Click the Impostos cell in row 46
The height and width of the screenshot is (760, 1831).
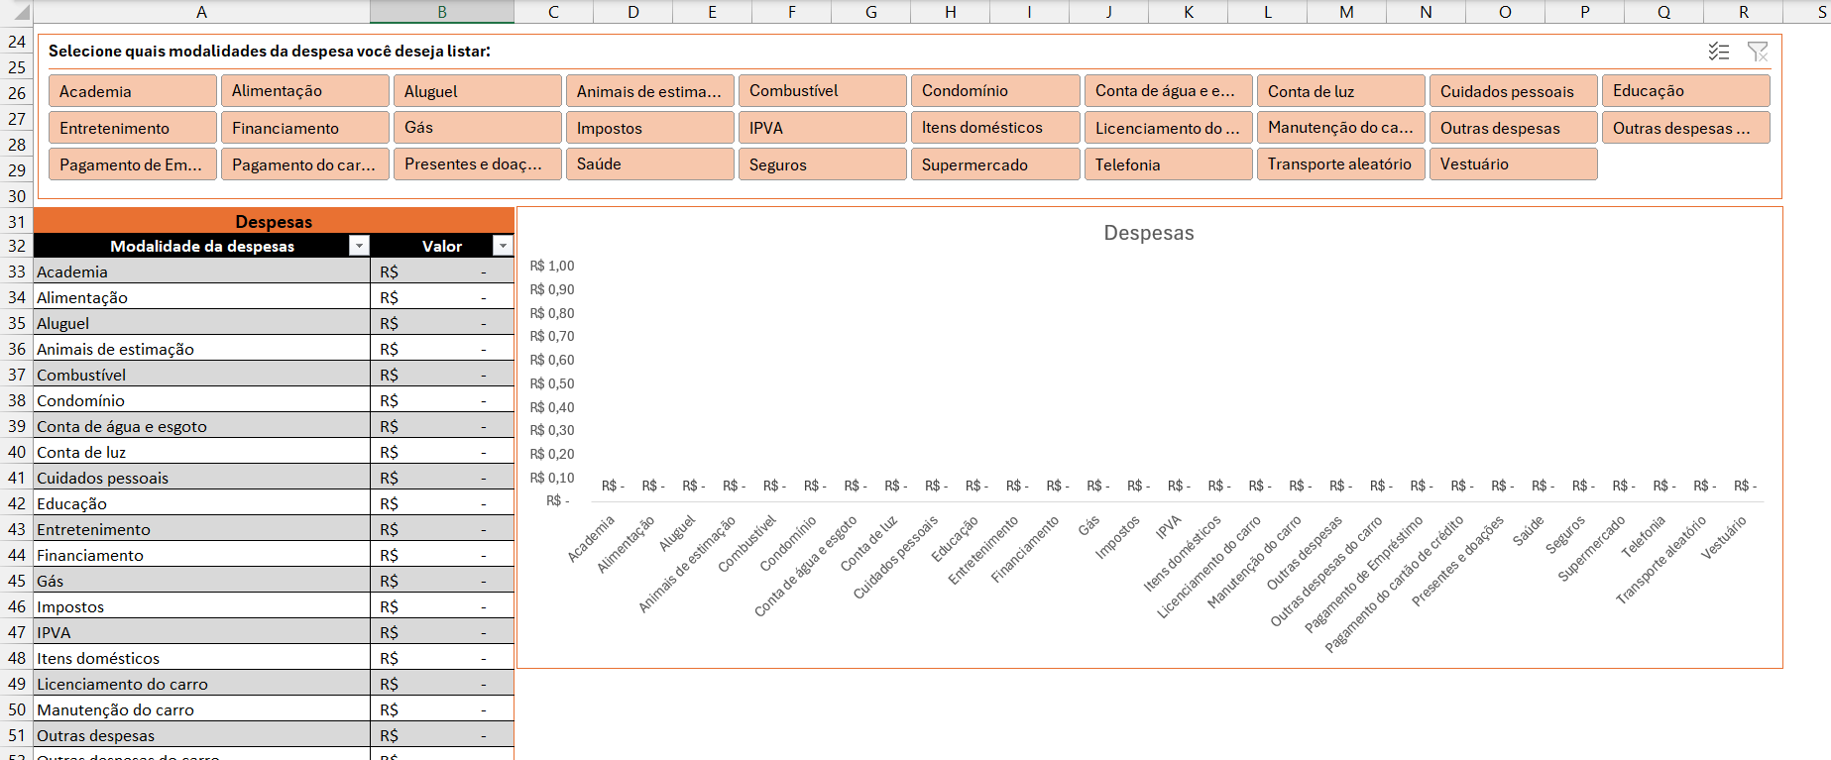click(x=202, y=606)
